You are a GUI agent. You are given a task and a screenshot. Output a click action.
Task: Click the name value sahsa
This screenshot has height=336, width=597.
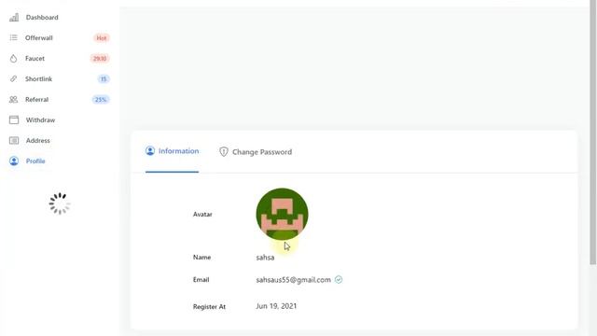coord(265,258)
